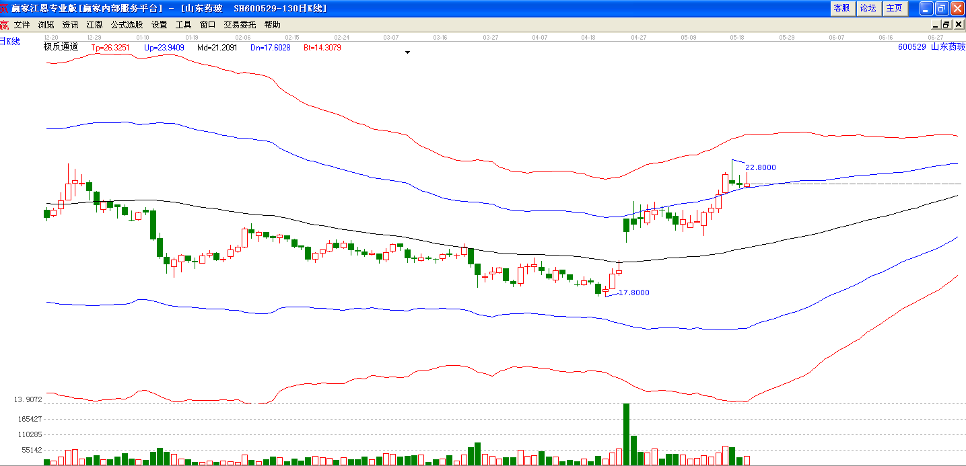Restore down the main application window
This screenshot has width=966, height=466.
(942, 8)
